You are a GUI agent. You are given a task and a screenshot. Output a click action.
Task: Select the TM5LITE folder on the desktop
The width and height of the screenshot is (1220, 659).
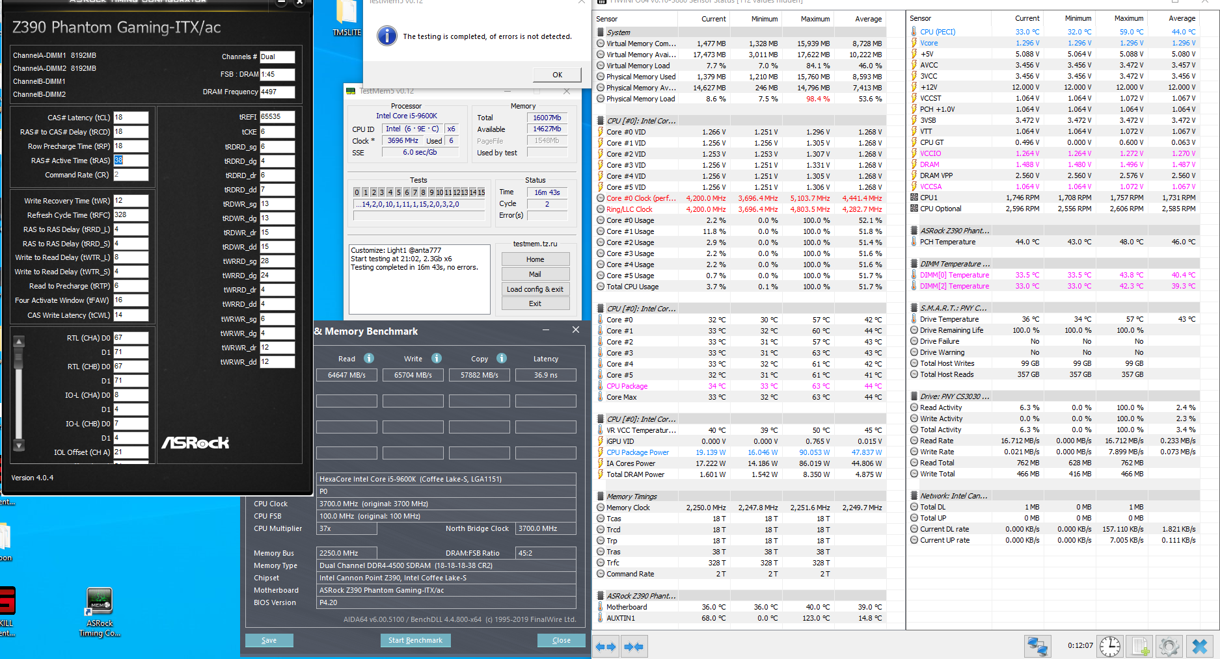pos(347,18)
